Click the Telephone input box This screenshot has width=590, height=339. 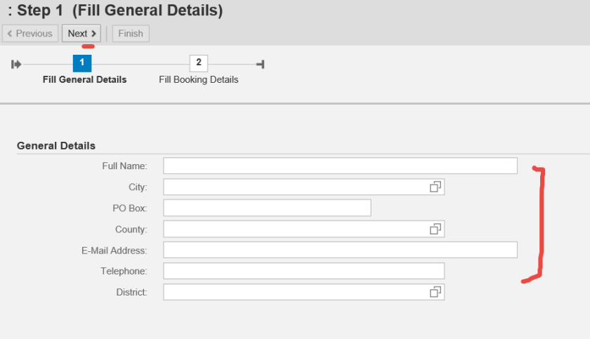[x=303, y=271]
